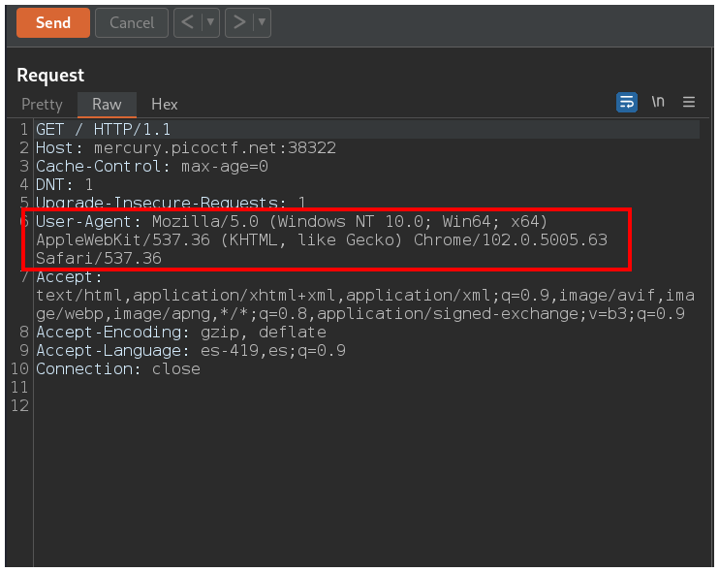The image size is (719, 572).
Task: Go forward to the next request
Action: click(238, 23)
